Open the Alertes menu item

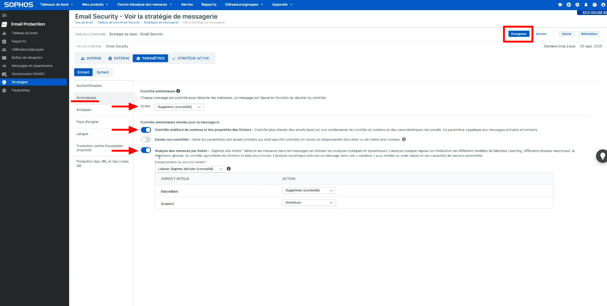pyautogui.click(x=187, y=4)
